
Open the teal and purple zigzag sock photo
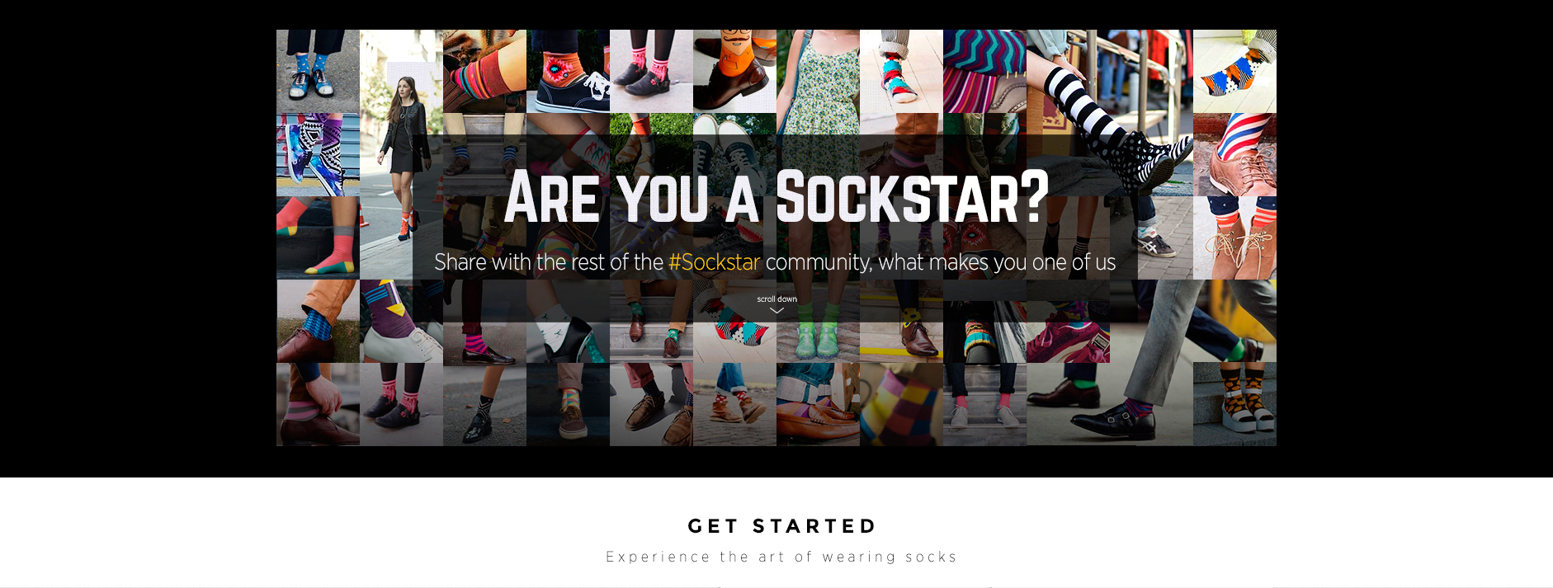coord(984,71)
